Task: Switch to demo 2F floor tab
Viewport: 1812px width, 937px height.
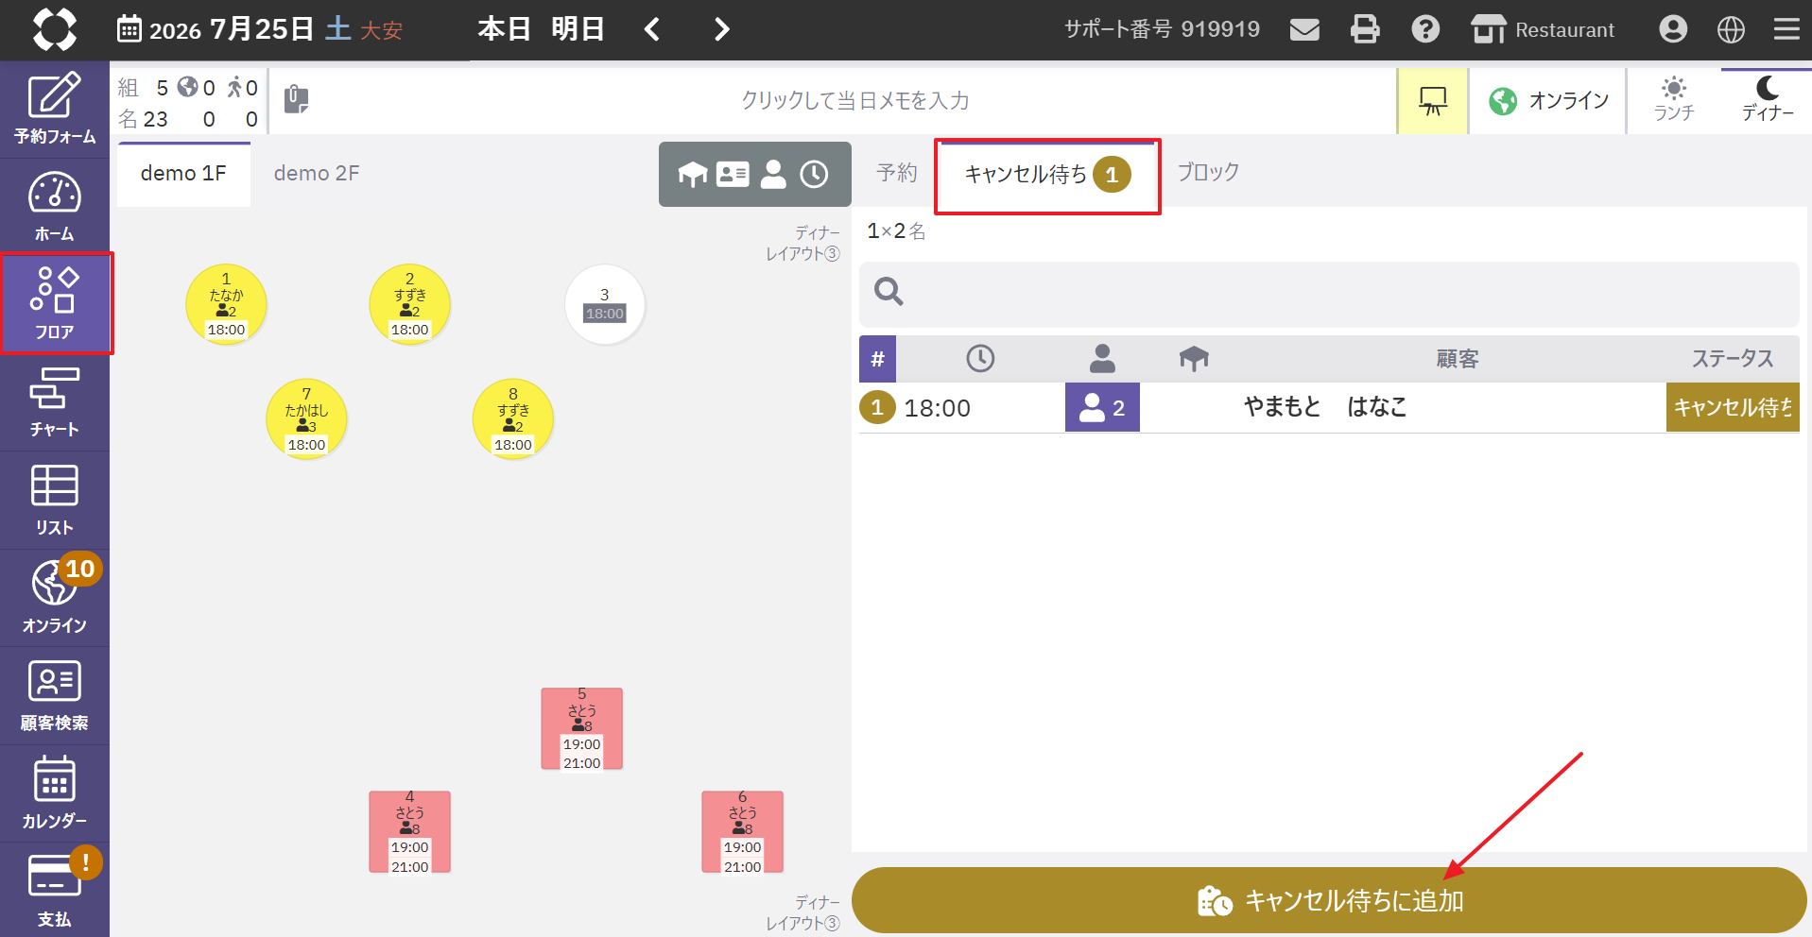Action: tap(317, 174)
